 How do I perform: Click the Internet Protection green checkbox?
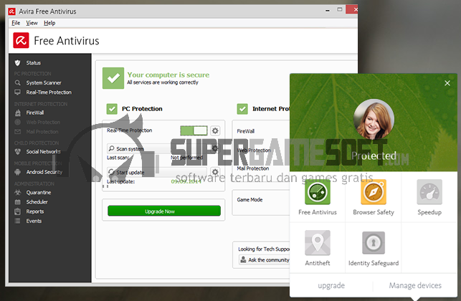pyautogui.click(x=242, y=109)
